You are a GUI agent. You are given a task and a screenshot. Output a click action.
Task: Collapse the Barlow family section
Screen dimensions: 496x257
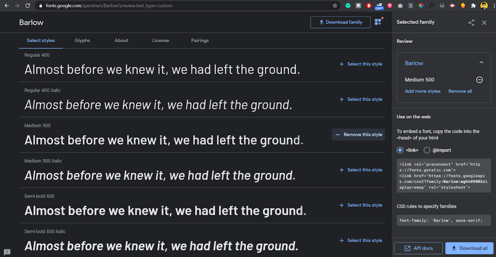pyautogui.click(x=481, y=63)
